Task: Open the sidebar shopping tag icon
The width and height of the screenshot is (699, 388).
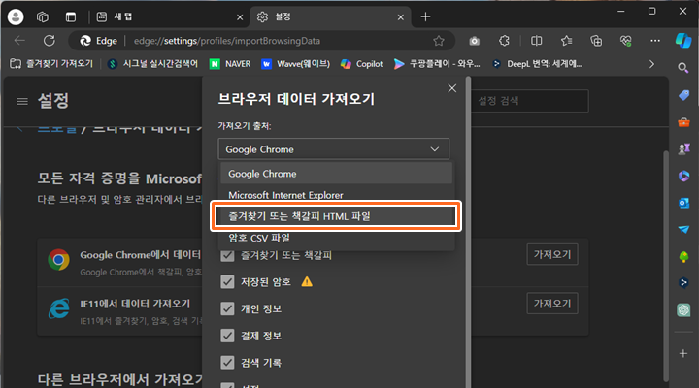Action: [x=683, y=95]
